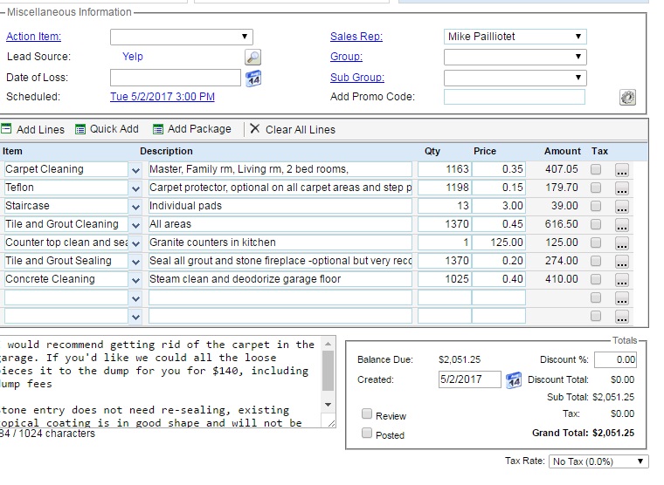Click the Amount column header
The image size is (664, 485).
(x=563, y=151)
